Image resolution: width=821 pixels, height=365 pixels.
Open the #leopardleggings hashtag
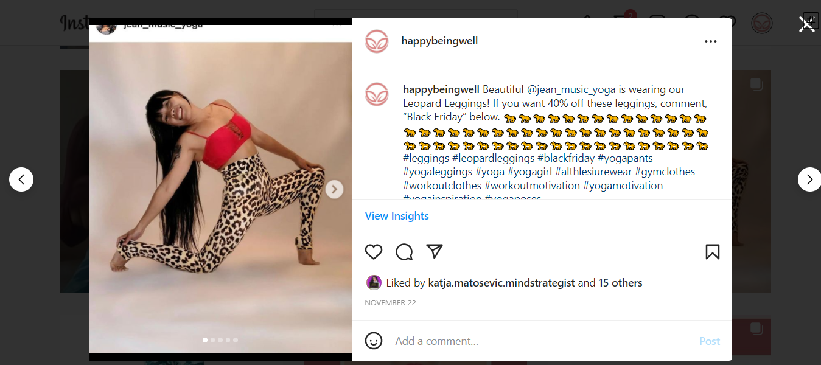[x=493, y=158]
